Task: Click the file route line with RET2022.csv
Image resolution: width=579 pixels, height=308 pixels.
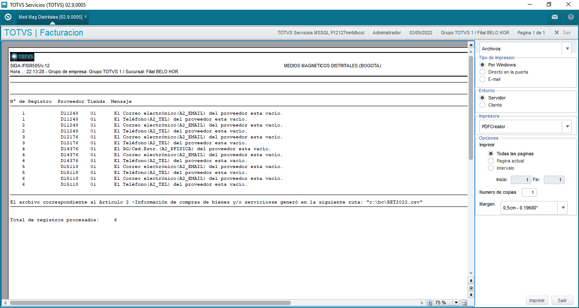Action: point(216,202)
